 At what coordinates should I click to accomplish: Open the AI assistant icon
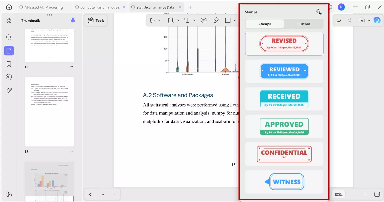[377, 20]
